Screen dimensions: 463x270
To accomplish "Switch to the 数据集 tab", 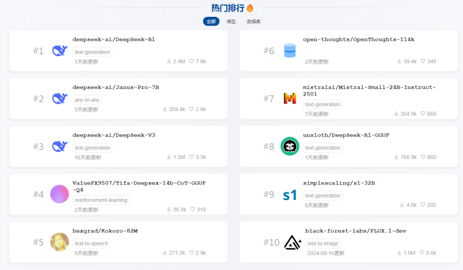I will [x=253, y=21].
